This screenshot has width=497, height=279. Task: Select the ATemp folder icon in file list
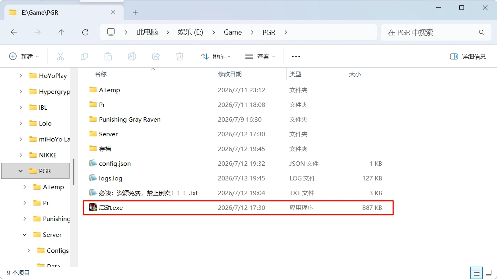point(93,89)
